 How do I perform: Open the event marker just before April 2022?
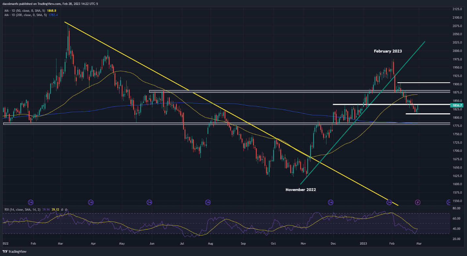[x=91, y=202]
